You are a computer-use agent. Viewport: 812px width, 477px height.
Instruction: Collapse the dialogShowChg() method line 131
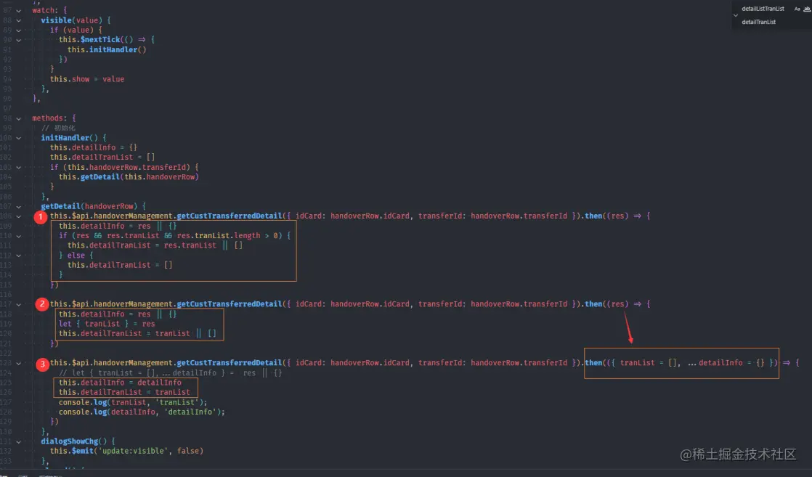(19, 441)
